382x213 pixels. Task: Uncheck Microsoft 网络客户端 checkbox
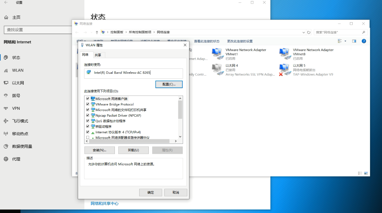pos(88,99)
